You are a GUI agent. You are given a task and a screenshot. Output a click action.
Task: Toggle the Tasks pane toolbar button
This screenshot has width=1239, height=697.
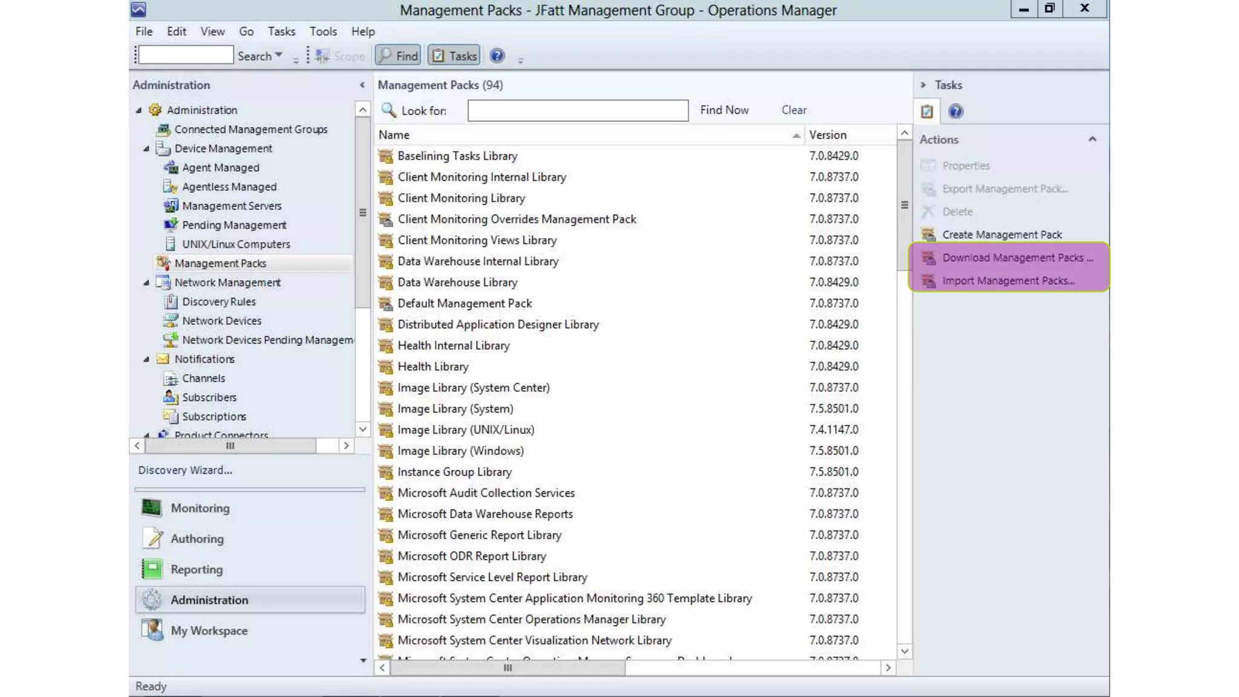[x=454, y=56]
